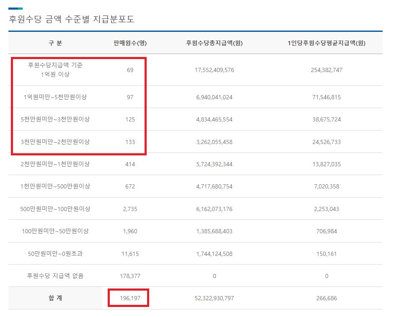409x317 pixels.
Task: Click the row label 후원수당지급액 기준 1억원 이상
Action: [55, 70]
